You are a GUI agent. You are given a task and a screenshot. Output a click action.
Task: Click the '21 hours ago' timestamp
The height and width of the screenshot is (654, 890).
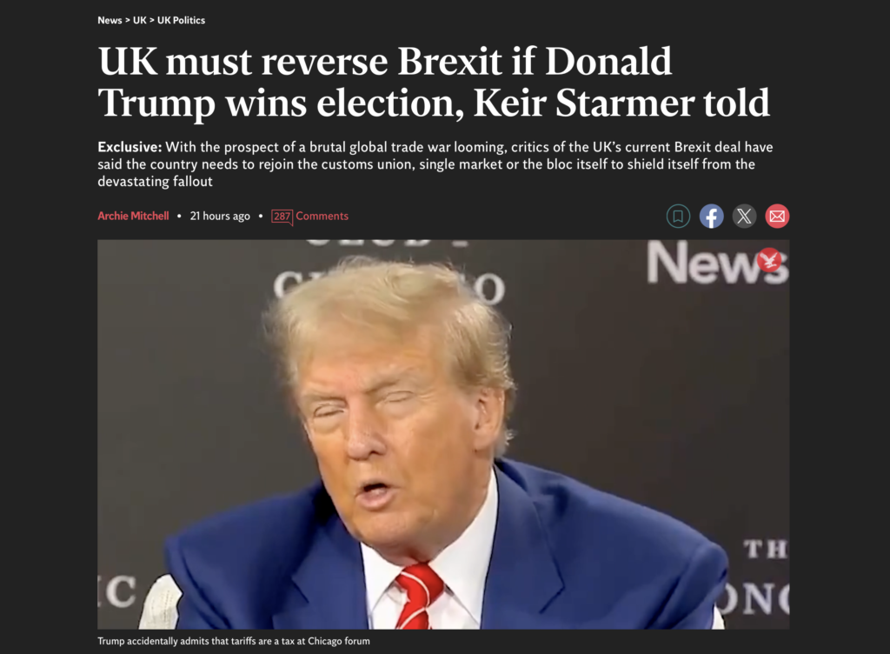pos(220,217)
